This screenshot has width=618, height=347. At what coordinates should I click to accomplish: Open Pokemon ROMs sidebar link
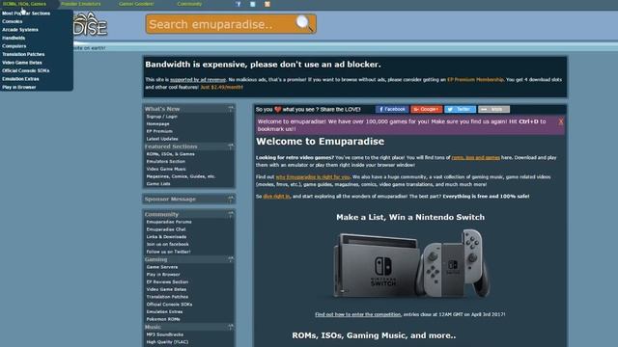pos(163,319)
